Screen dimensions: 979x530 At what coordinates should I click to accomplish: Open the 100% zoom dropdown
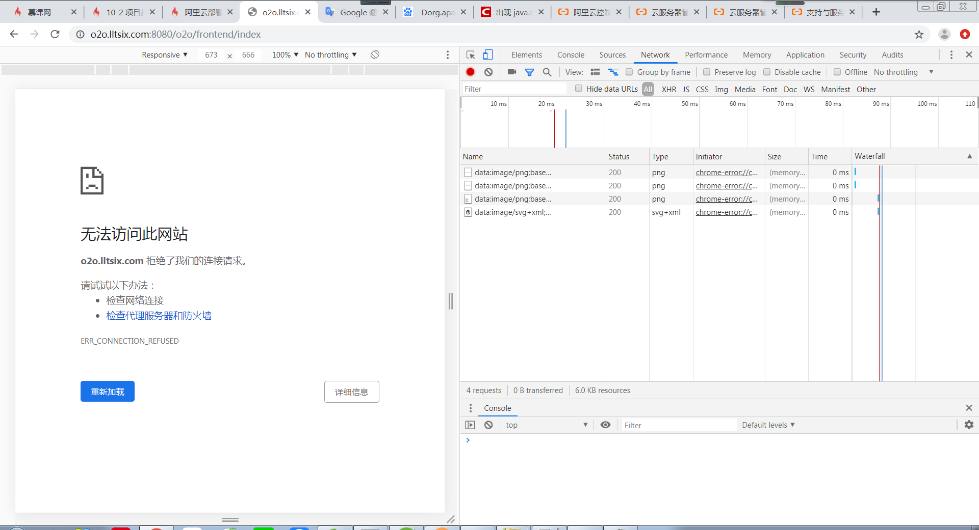coord(285,55)
